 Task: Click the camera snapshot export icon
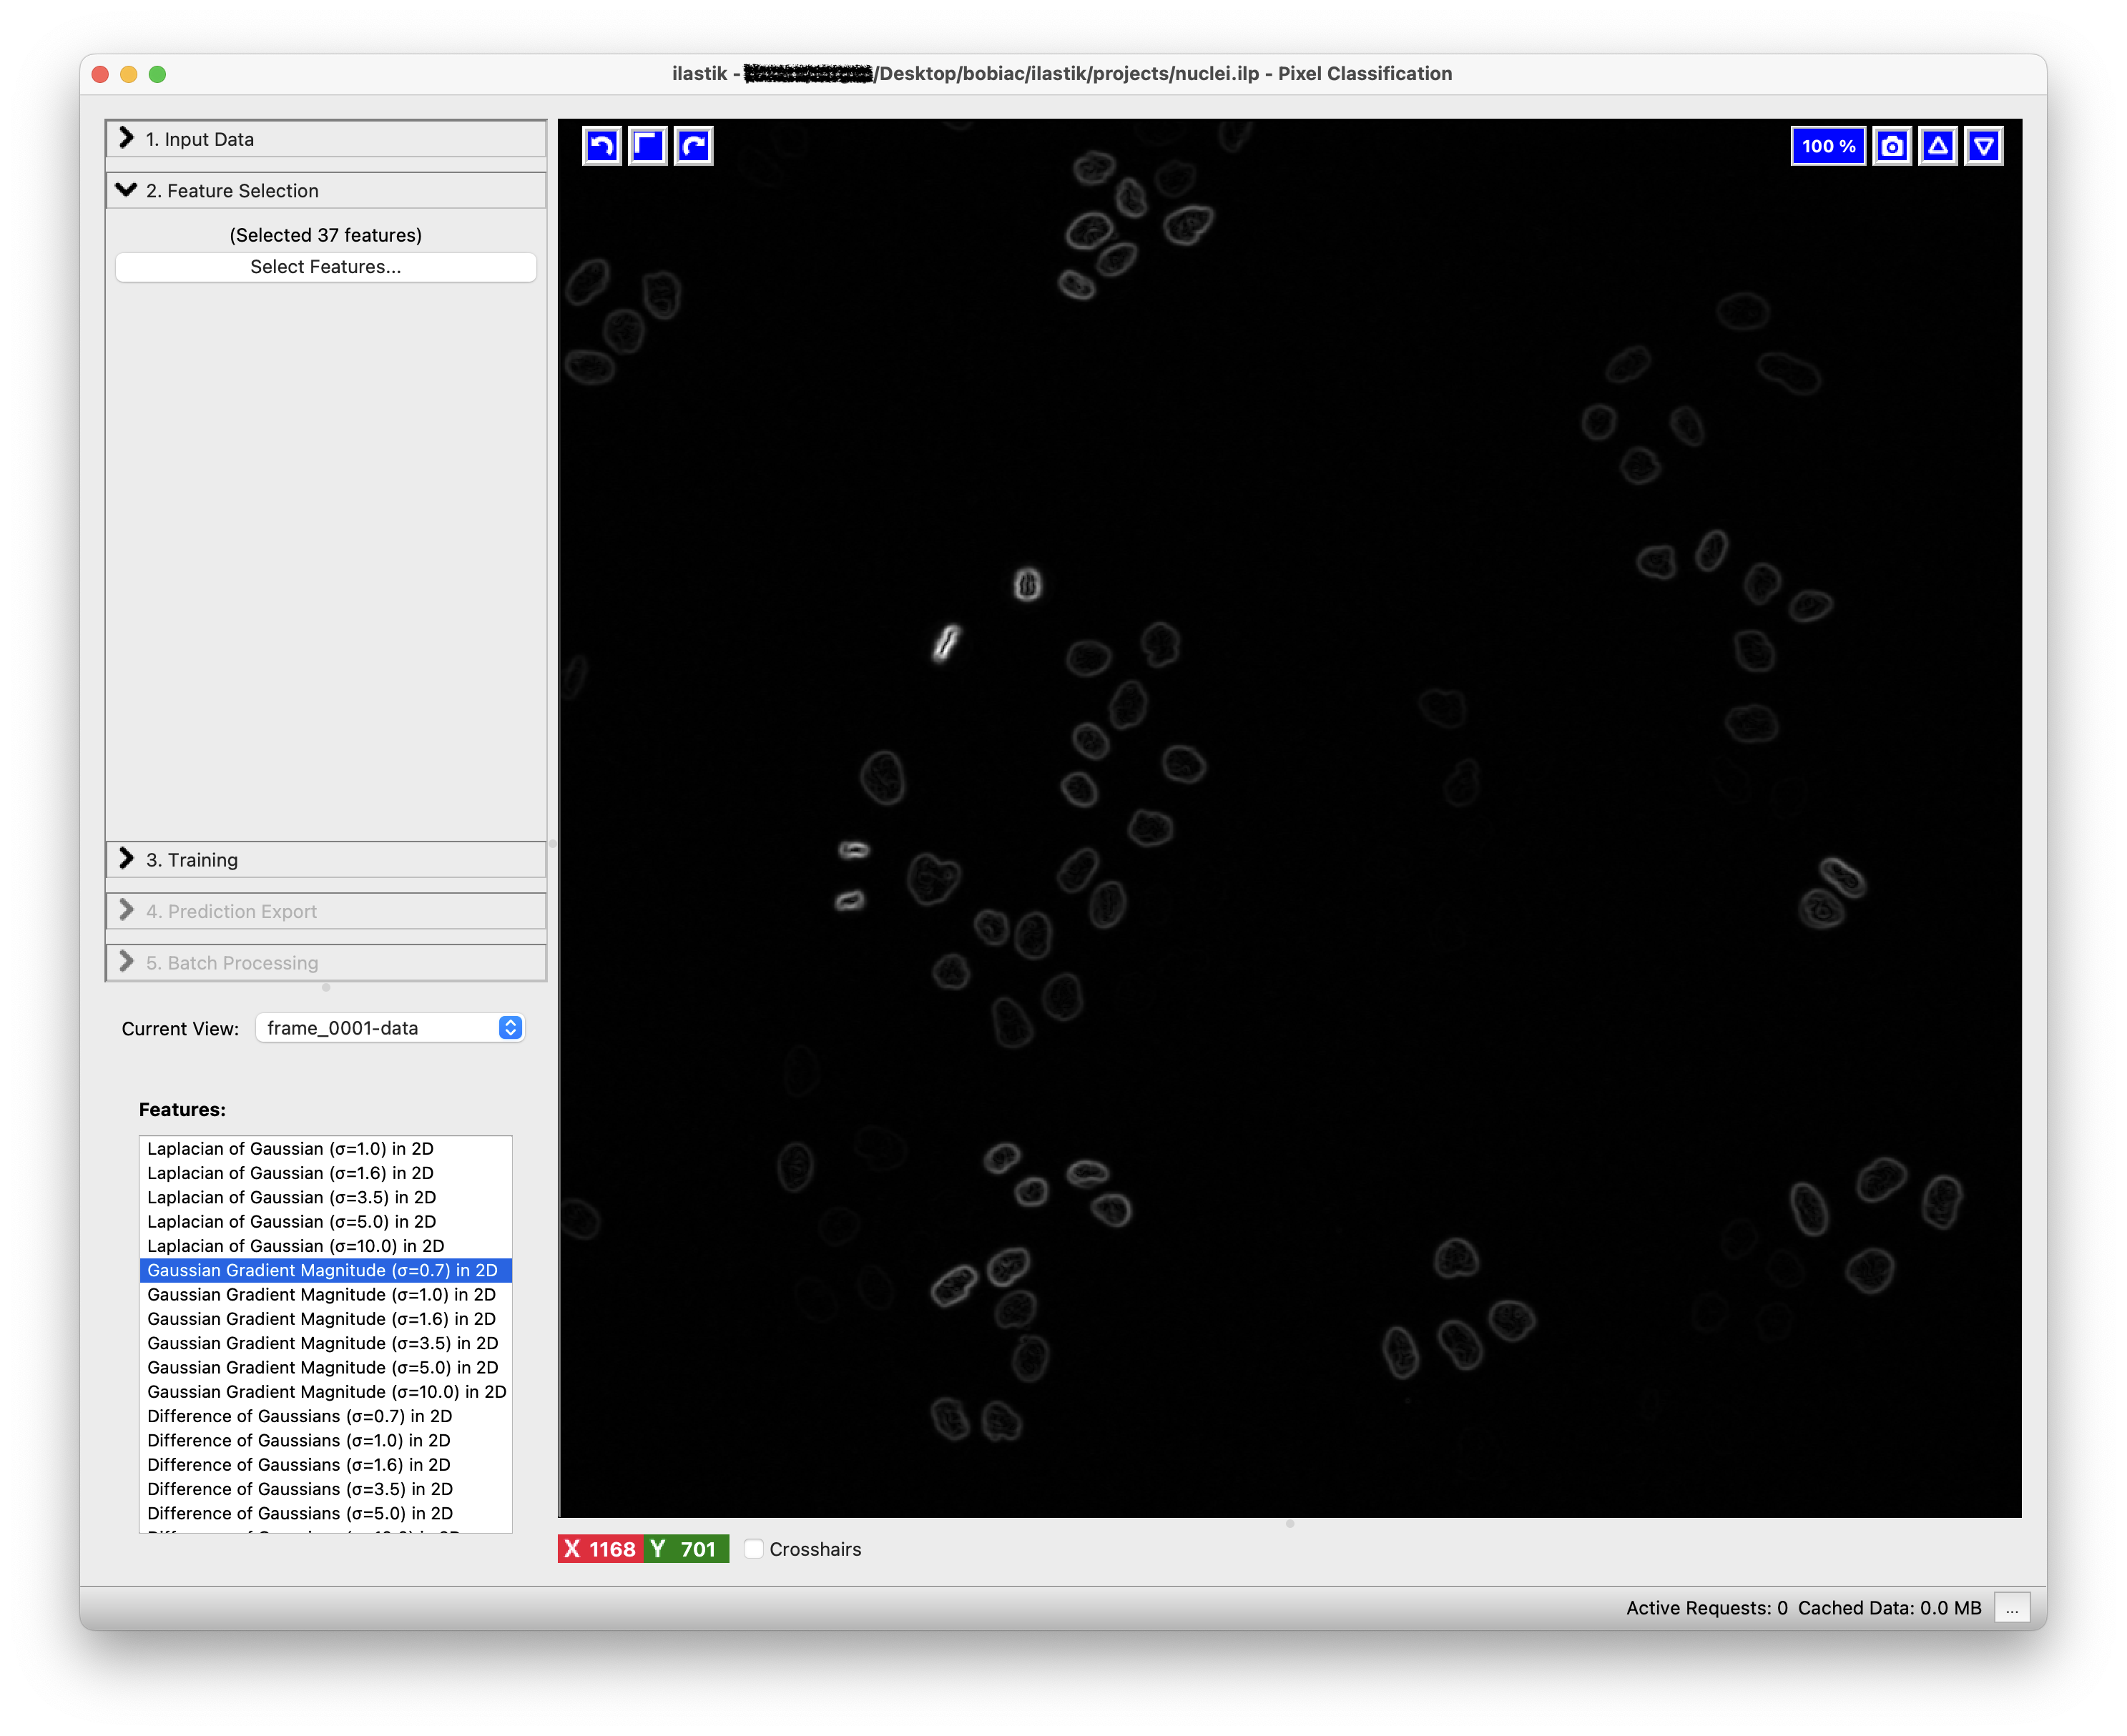[1891, 146]
